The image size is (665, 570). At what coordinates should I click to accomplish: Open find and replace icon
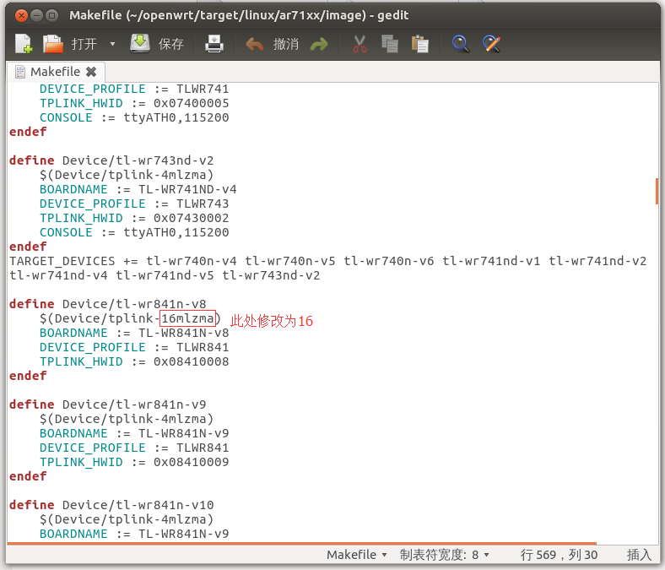pos(491,44)
